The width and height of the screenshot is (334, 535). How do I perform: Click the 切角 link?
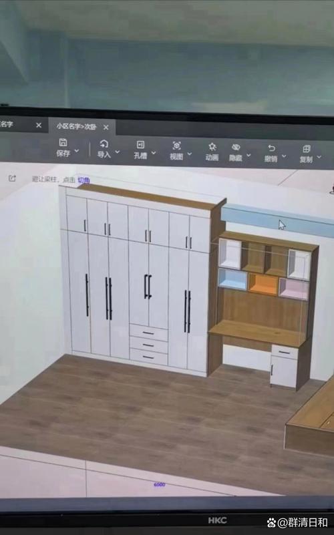84,180
